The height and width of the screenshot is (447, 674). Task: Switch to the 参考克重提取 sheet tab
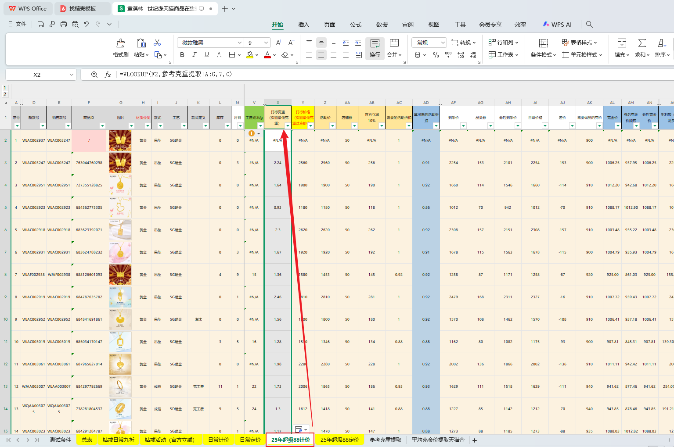point(385,440)
